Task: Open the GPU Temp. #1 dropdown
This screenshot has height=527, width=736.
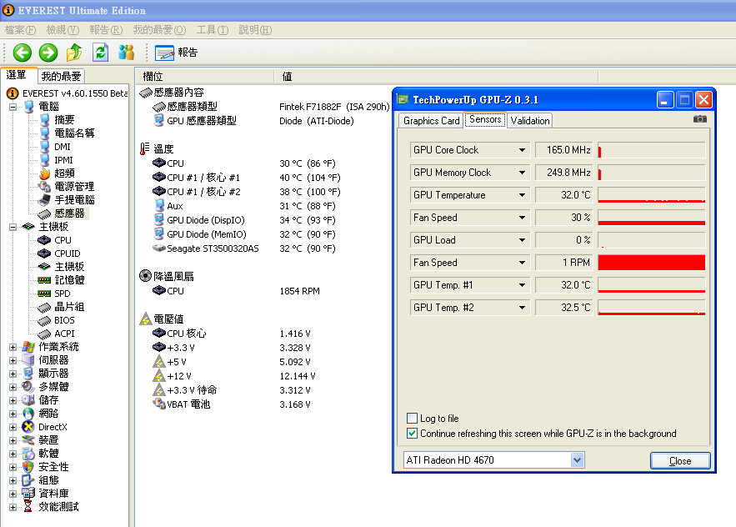Action: point(522,285)
